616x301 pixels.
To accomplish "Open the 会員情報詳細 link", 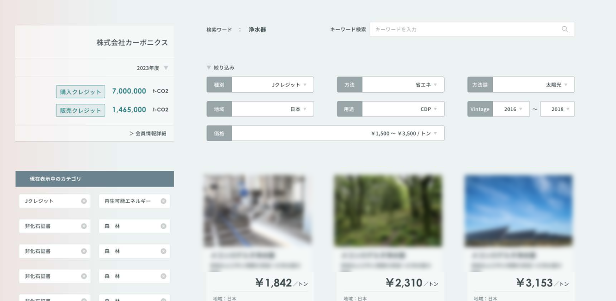I will (x=148, y=133).
